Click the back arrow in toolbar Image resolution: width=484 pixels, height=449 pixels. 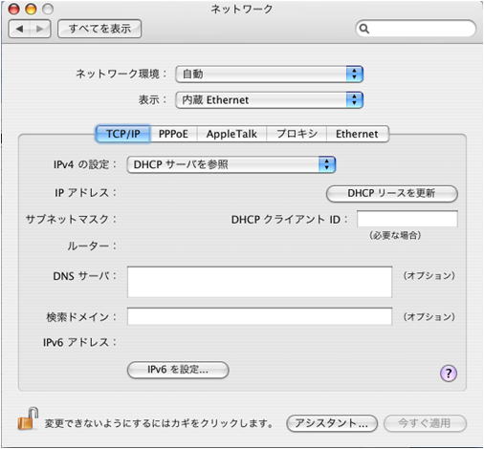19,29
